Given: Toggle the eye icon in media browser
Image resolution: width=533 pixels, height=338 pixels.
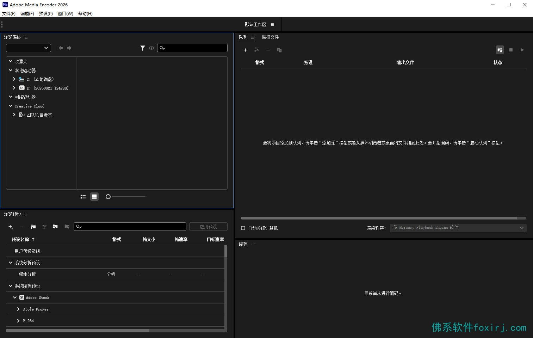Looking at the screenshot, I should 151,48.
